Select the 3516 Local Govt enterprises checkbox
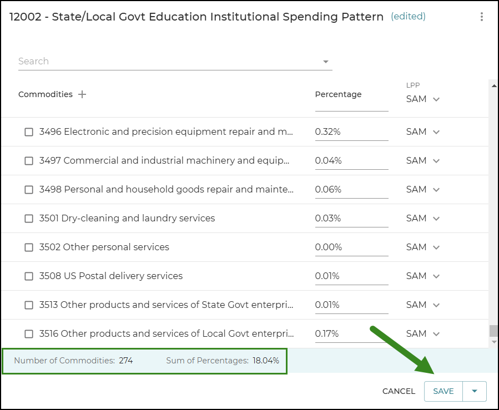 pos(29,333)
